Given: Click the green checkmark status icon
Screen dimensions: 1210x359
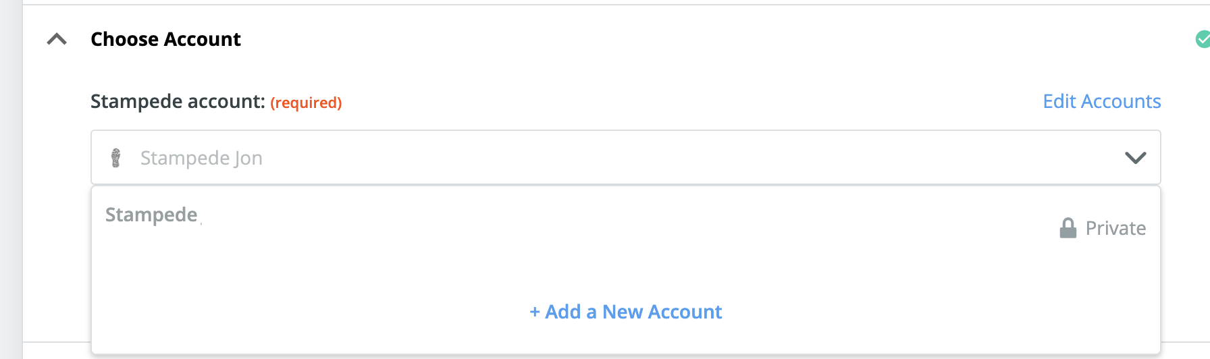Looking at the screenshot, I should pos(1202,39).
